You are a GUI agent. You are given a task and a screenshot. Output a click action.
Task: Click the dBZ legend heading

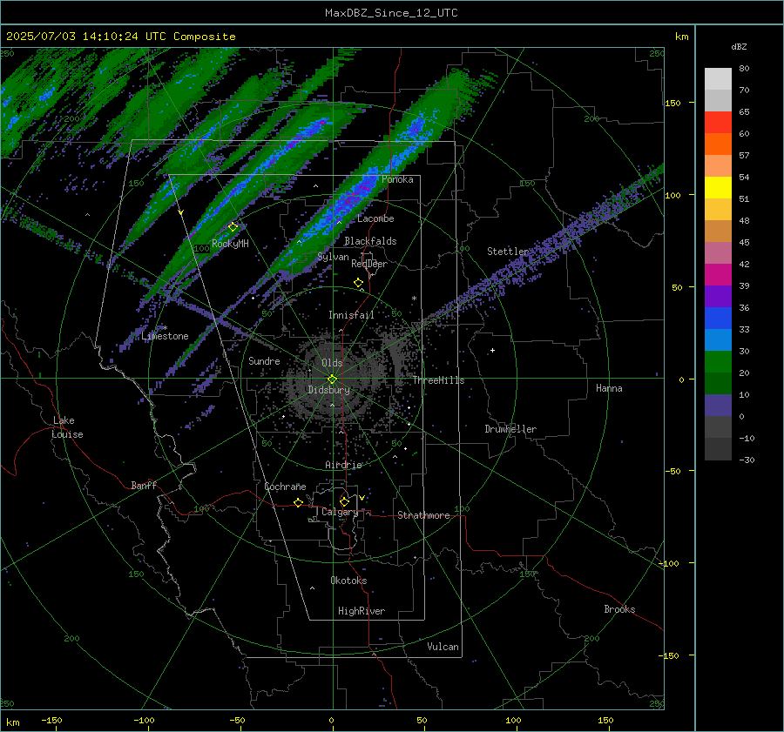pyautogui.click(x=739, y=46)
